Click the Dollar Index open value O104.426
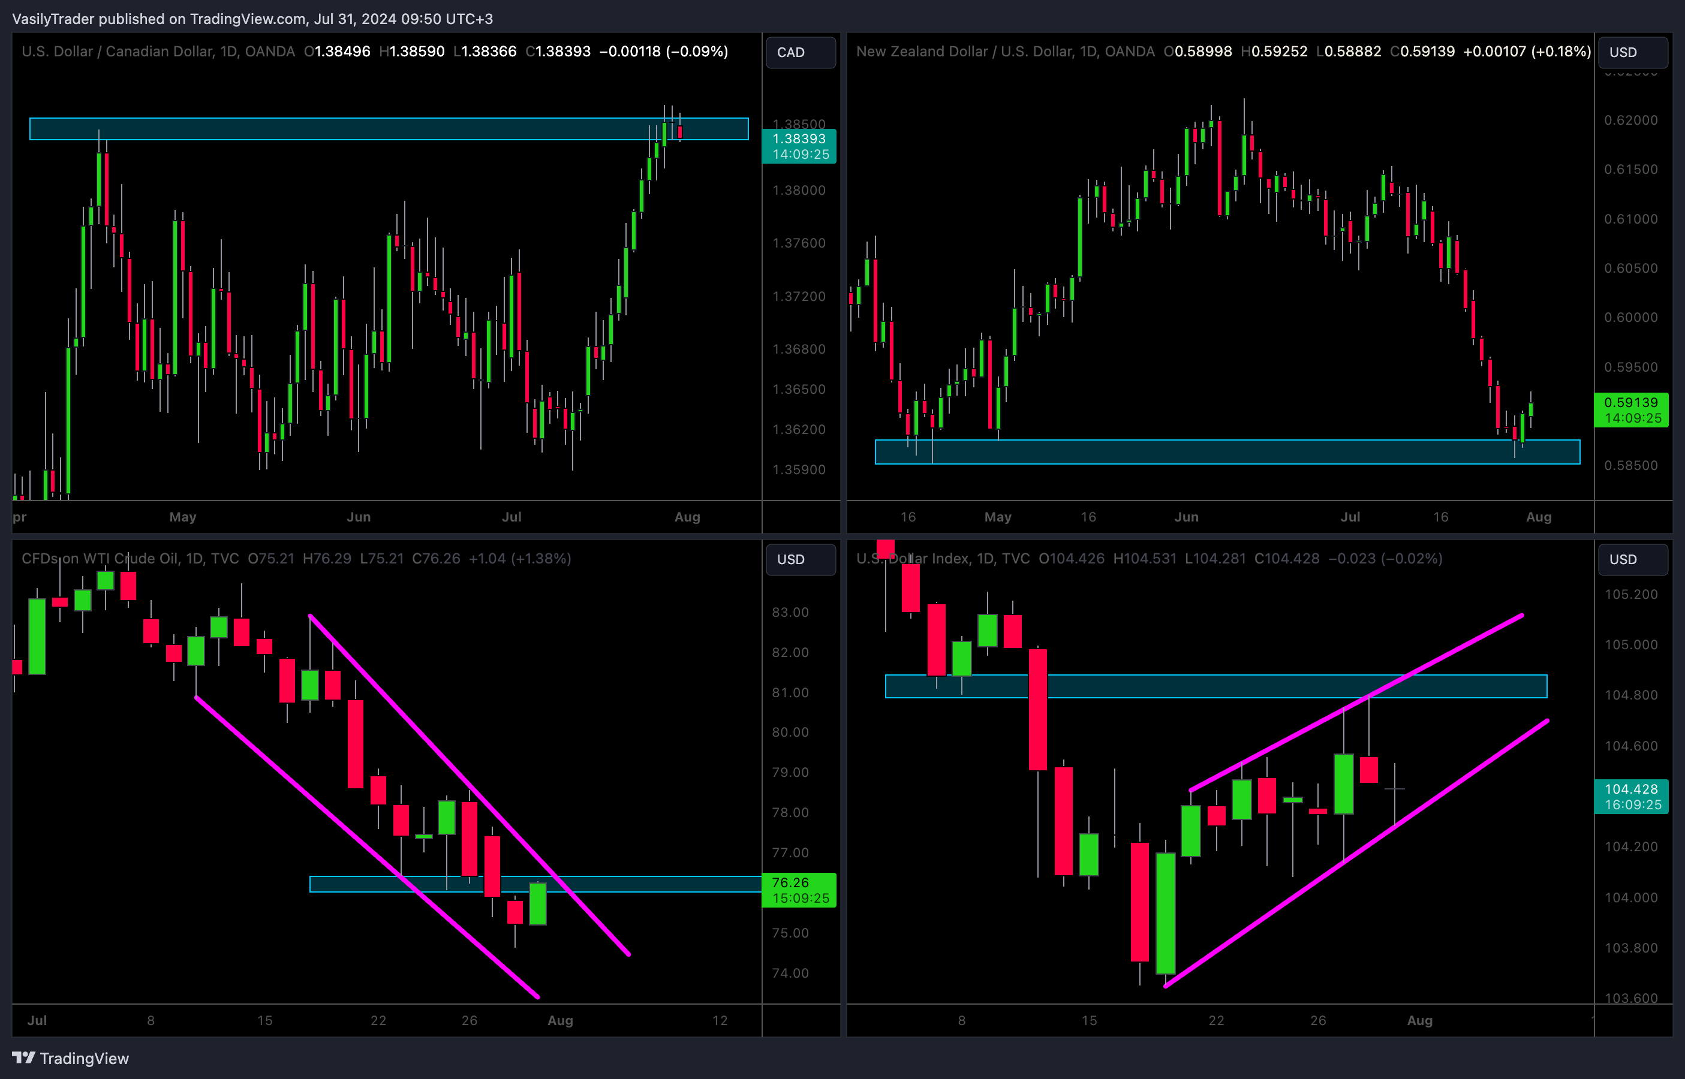The width and height of the screenshot is (1685, 1079). click(1072, 559)
